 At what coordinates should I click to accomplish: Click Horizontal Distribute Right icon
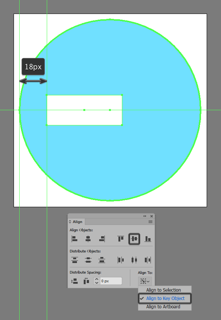point(148,260)
